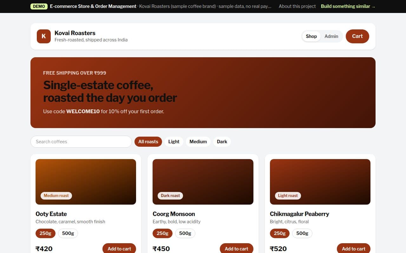This screenshot has width=406, height=253.
Task: Filter by All roasts
Action: [148, 142]
